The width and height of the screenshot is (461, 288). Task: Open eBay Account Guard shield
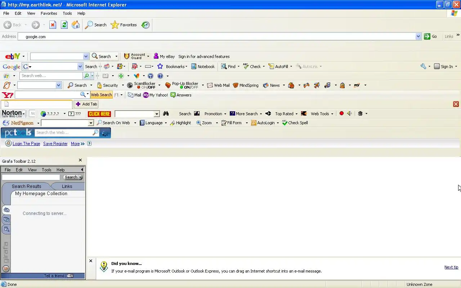pyautogui.click(x=126, y=57)
